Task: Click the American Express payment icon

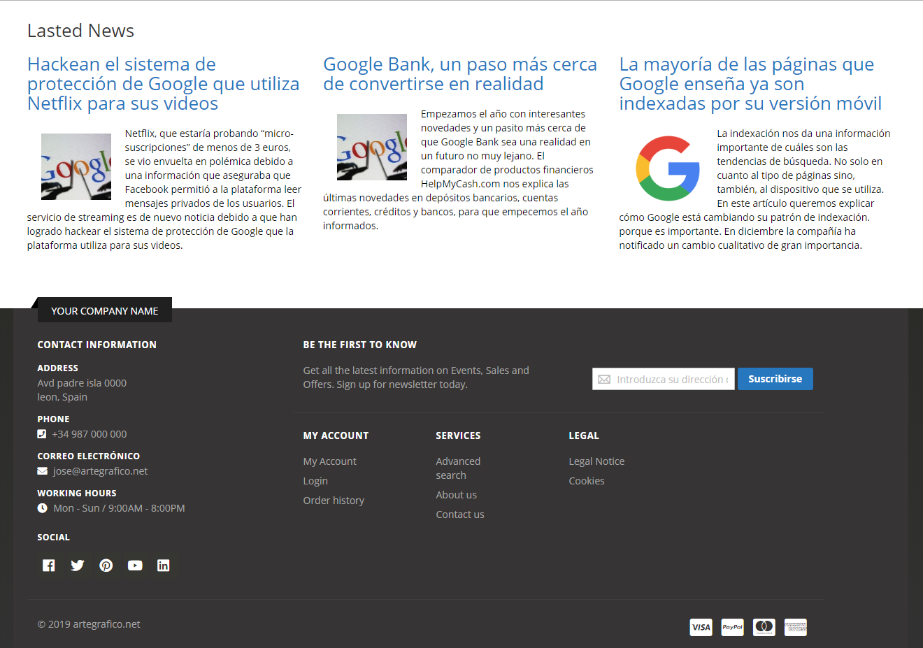Action: click(796, 627)
